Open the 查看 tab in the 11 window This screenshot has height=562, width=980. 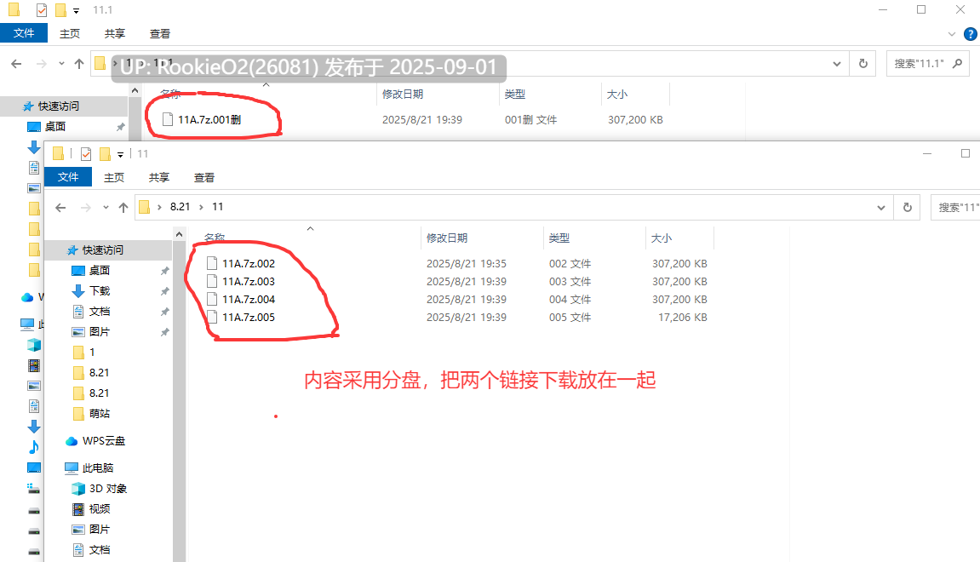click(x=204, y=177)
